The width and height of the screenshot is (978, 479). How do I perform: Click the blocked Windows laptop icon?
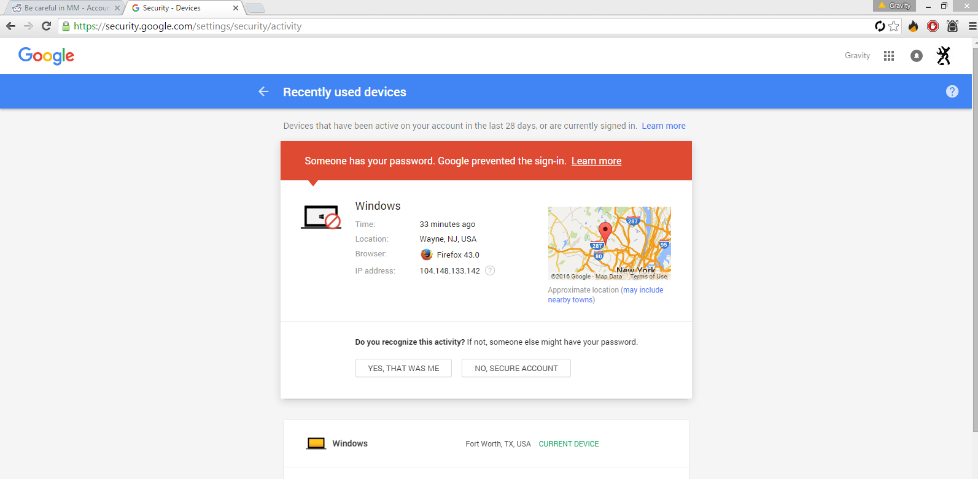321,217
